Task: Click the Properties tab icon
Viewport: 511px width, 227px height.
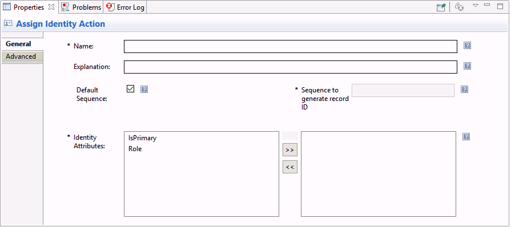Action: click(7, 7)
